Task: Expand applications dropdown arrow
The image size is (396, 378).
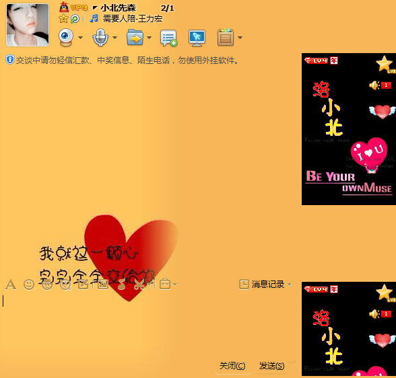Action: 240,38
